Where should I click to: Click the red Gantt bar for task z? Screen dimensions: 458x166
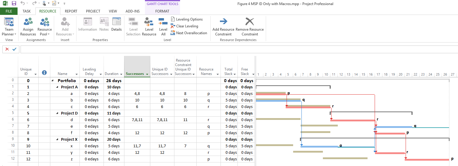click(427, 159)
